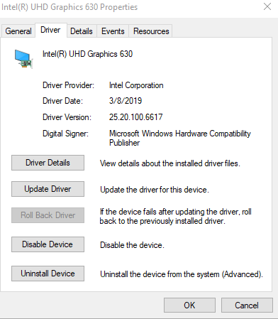This screenshot has height=319, width=278.
Task: Click the device name beside the adapter icon
Action: coord(87,54)
